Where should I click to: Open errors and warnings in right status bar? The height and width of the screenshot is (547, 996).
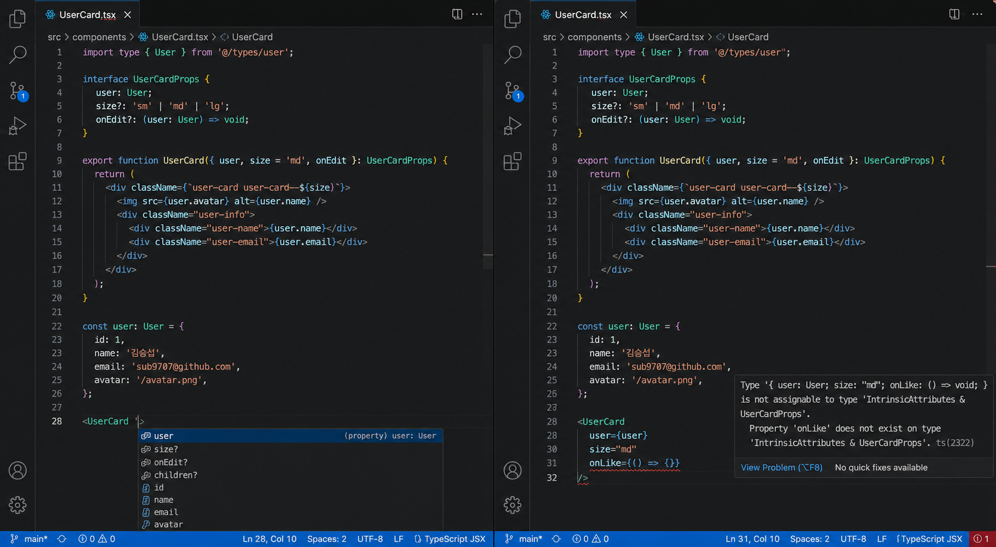tap(590, 539)
